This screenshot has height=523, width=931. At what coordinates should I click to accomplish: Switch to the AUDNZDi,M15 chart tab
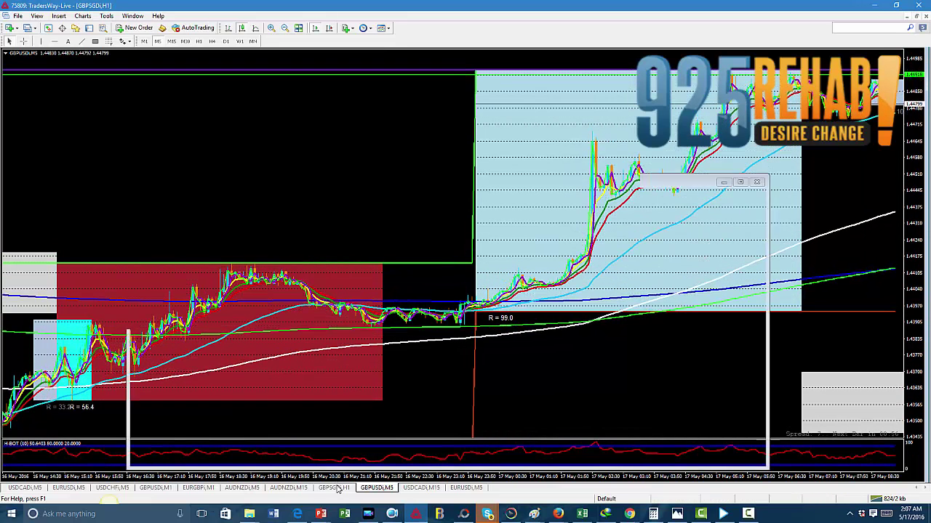click(289, 487)
